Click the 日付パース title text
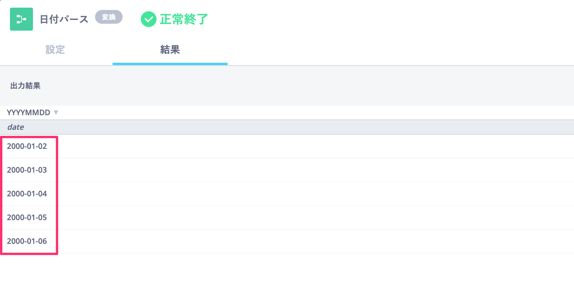The width and height of the screenshot is (574, 294). pos(64,19)
